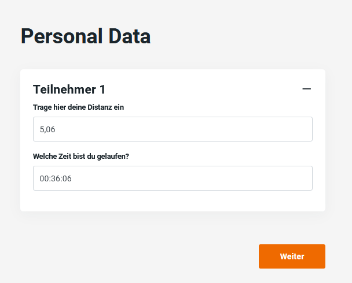The image size is (352, 283).
Task: Click the time field showing 00:36:06
Action: click(173, 178)
